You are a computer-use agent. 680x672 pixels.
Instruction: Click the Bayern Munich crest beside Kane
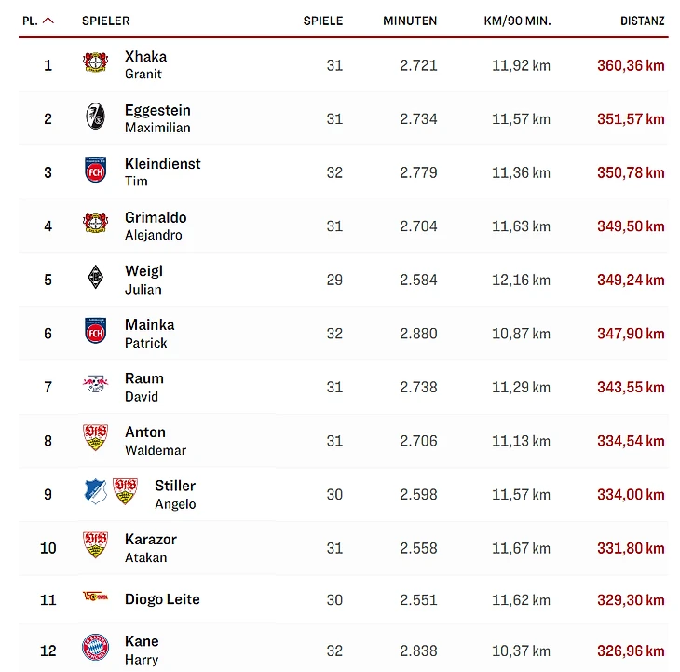(95, 649)
